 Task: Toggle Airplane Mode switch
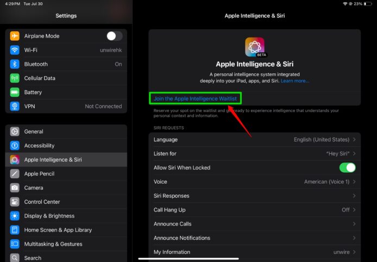pos(114,36)
